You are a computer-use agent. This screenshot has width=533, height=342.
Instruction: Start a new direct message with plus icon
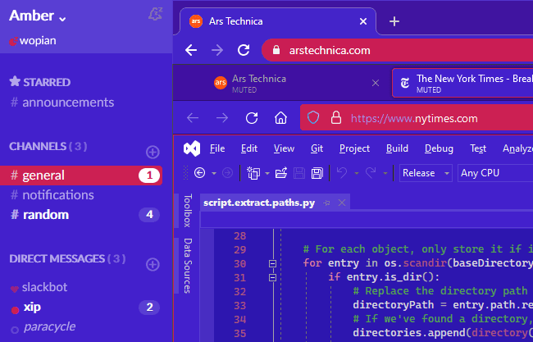[x=153, y=264]
